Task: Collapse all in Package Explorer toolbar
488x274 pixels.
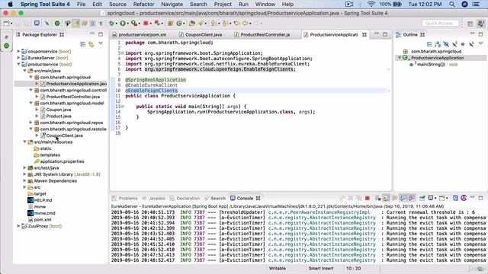Action: click(83, 44)
